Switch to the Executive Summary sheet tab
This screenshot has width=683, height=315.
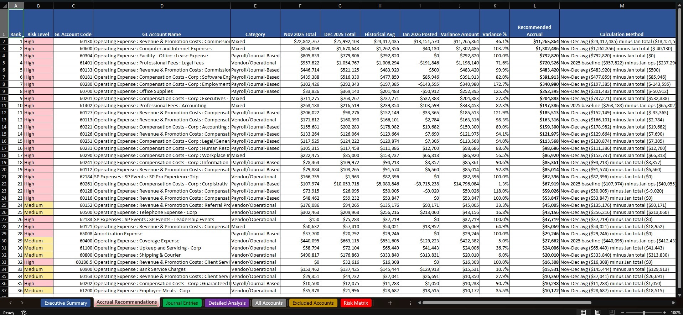pyautogui.click(x=66, y=303)
